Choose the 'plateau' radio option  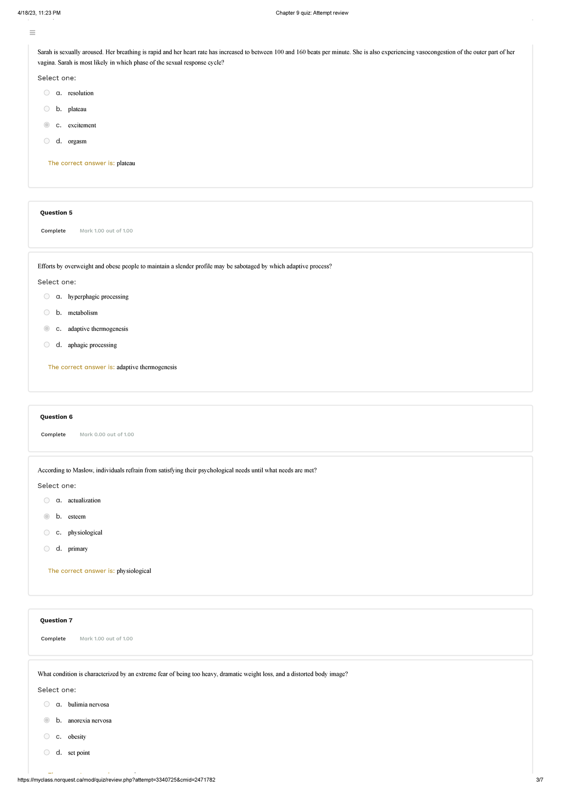pyautogui.click(x=47, y=109)
